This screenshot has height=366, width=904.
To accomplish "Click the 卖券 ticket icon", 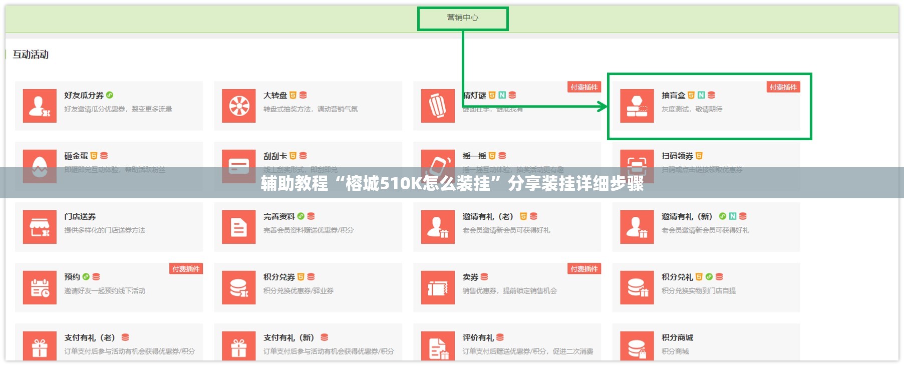I will [438, 287].
